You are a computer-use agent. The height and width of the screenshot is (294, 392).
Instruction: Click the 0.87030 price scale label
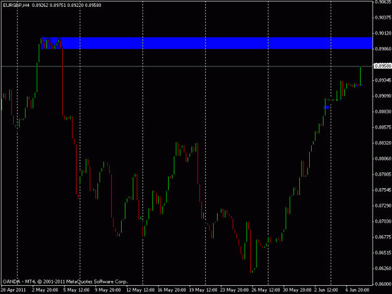pos(383,221)
